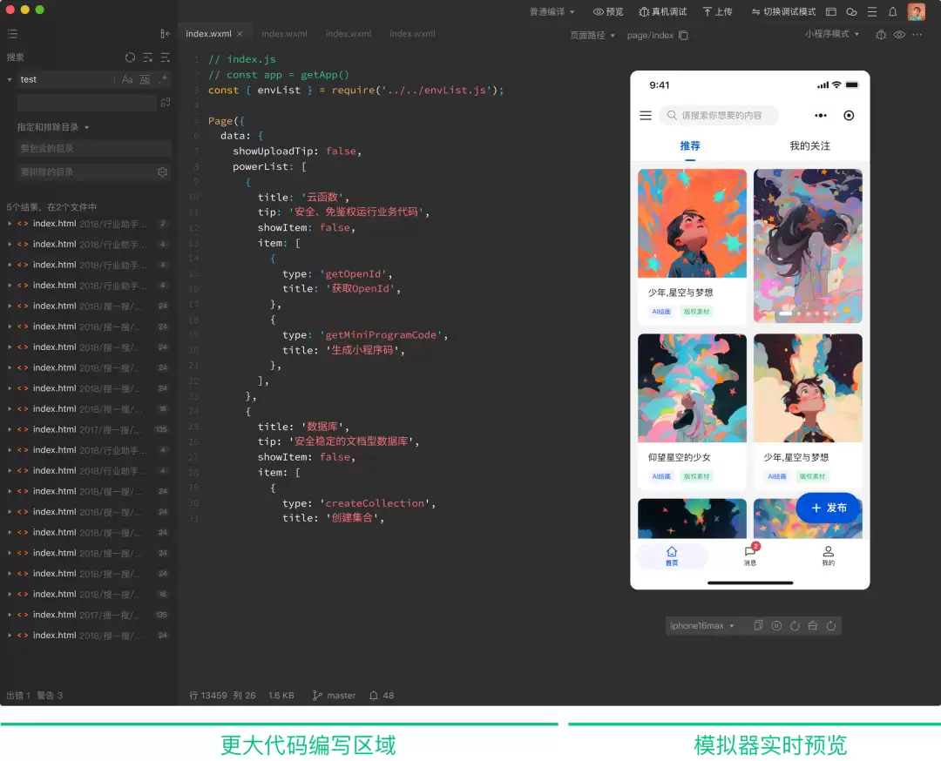Enable whole word matching in search
Screen dimensions: 941x761
[x=143, y=79]
